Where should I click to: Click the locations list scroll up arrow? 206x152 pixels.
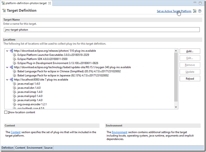(x=176, y=51)
